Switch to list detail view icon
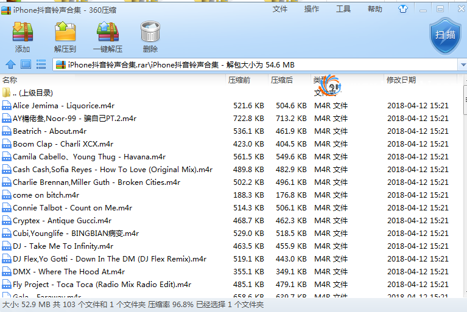This screenshot has height=312, width=467. click(41, 64)
